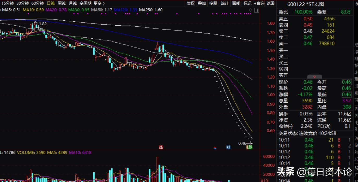
Task: Click the panel layout icon near MA250
Action: [x=256, y=10]
